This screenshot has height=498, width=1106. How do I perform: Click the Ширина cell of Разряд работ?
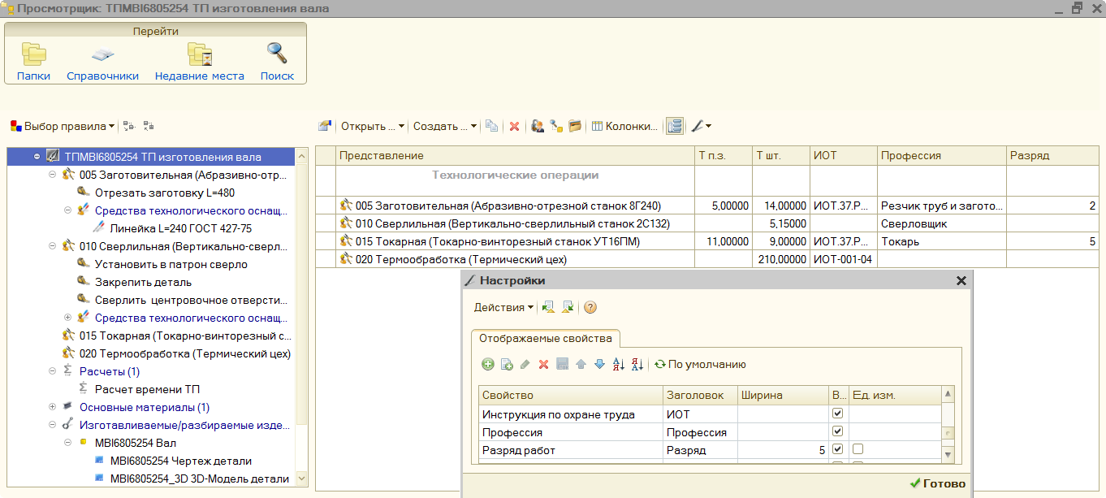point(782,450)
